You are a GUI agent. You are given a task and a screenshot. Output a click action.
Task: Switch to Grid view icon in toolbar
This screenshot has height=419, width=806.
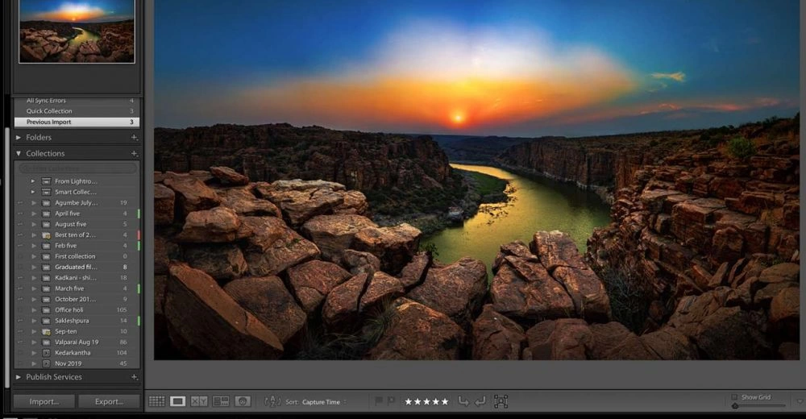pos(156,401)
